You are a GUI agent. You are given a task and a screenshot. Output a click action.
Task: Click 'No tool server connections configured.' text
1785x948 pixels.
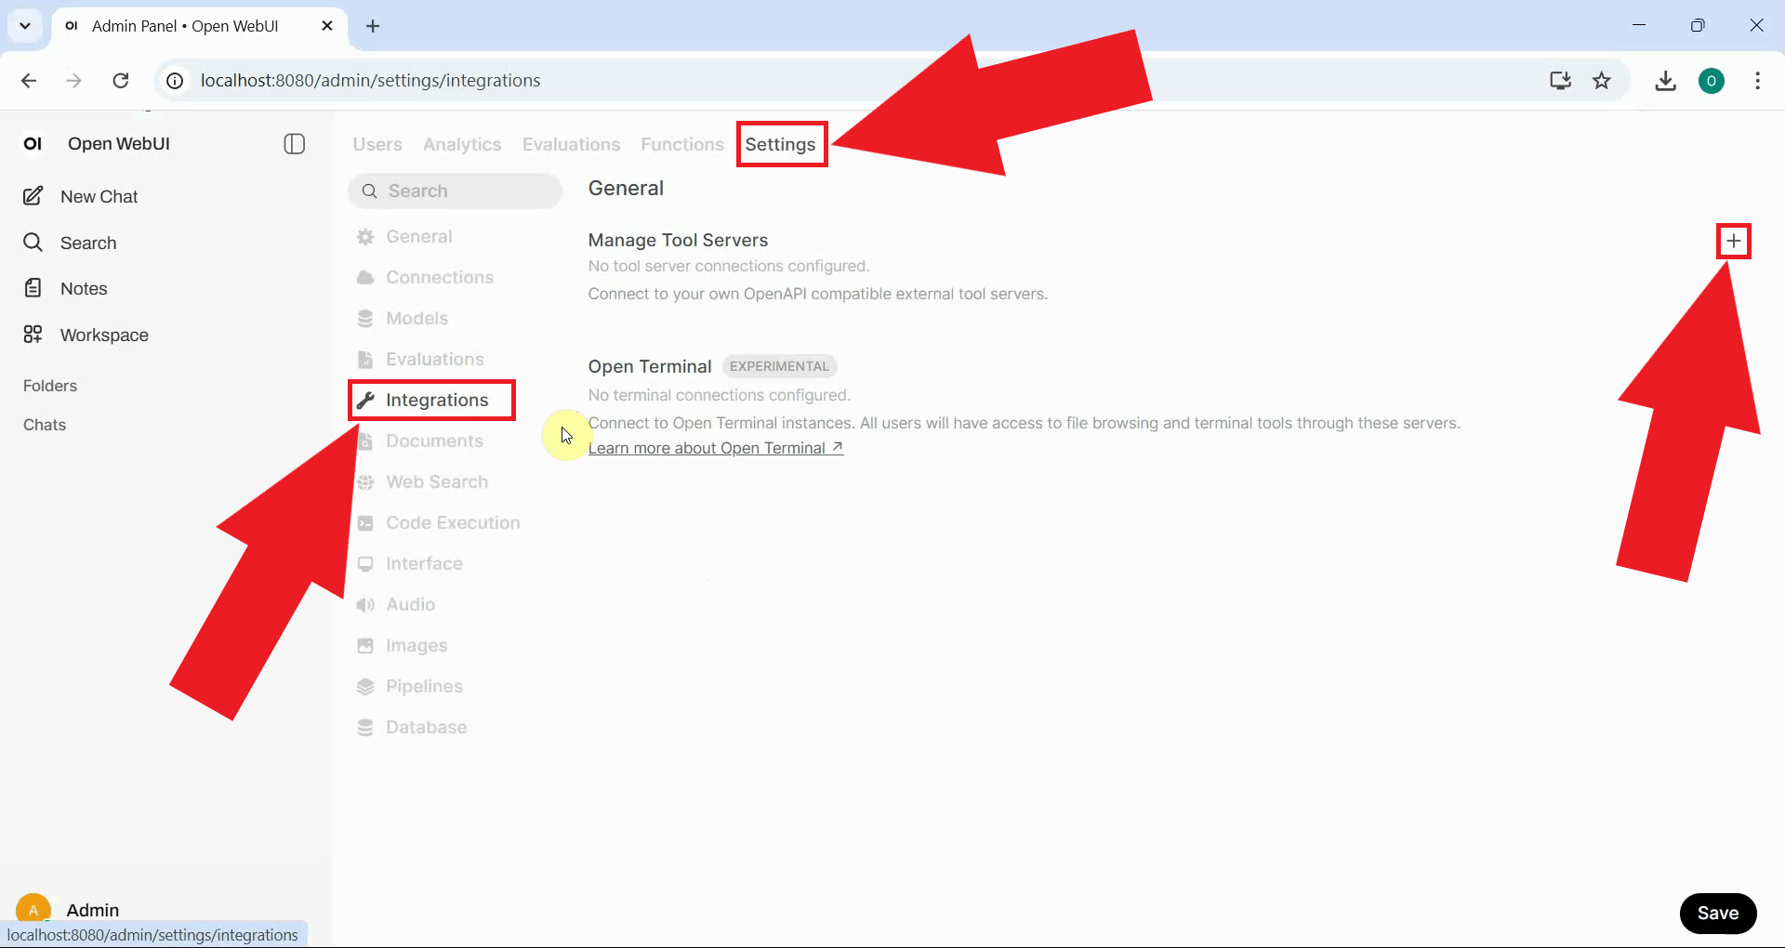(729, 267)
